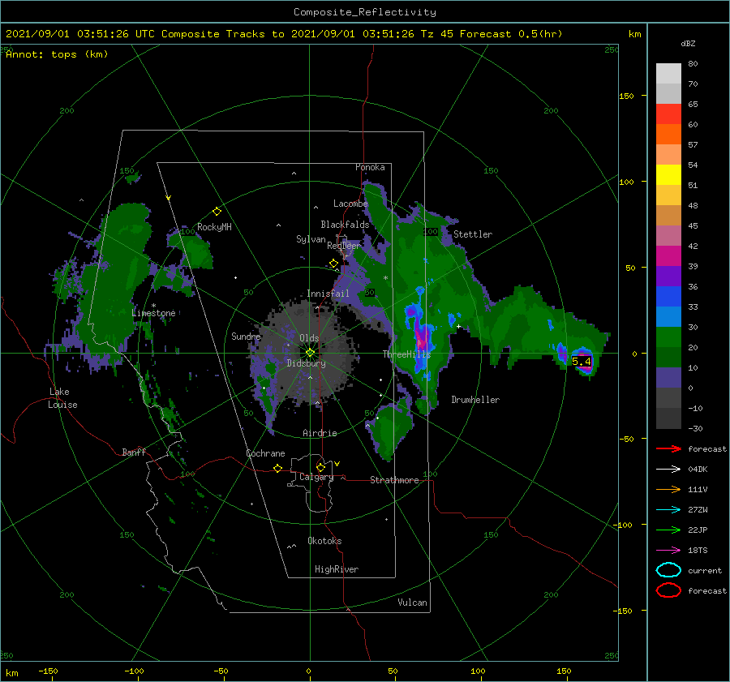The height and width of the screenshot is (682, 730).
Task: Click the Limestone label
Action: click(x=153, y=313)
